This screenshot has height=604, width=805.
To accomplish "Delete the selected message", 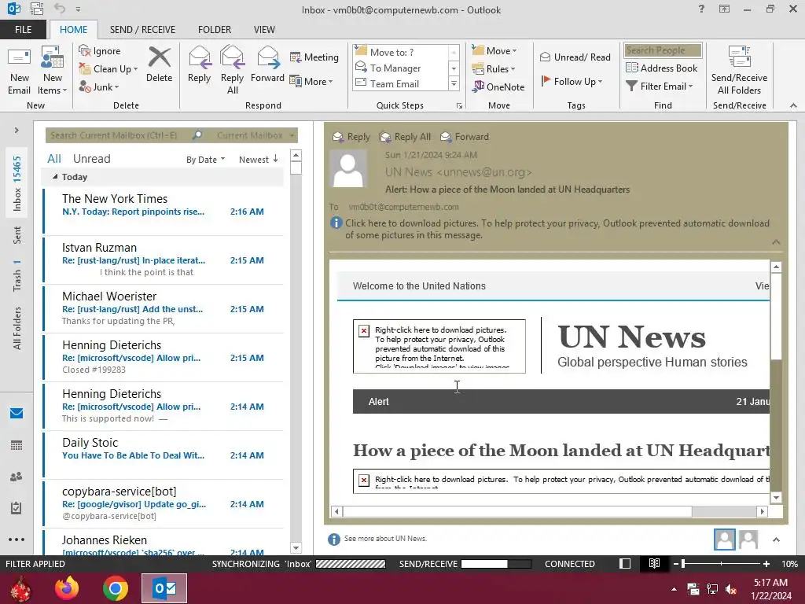I will click(159, 64).
